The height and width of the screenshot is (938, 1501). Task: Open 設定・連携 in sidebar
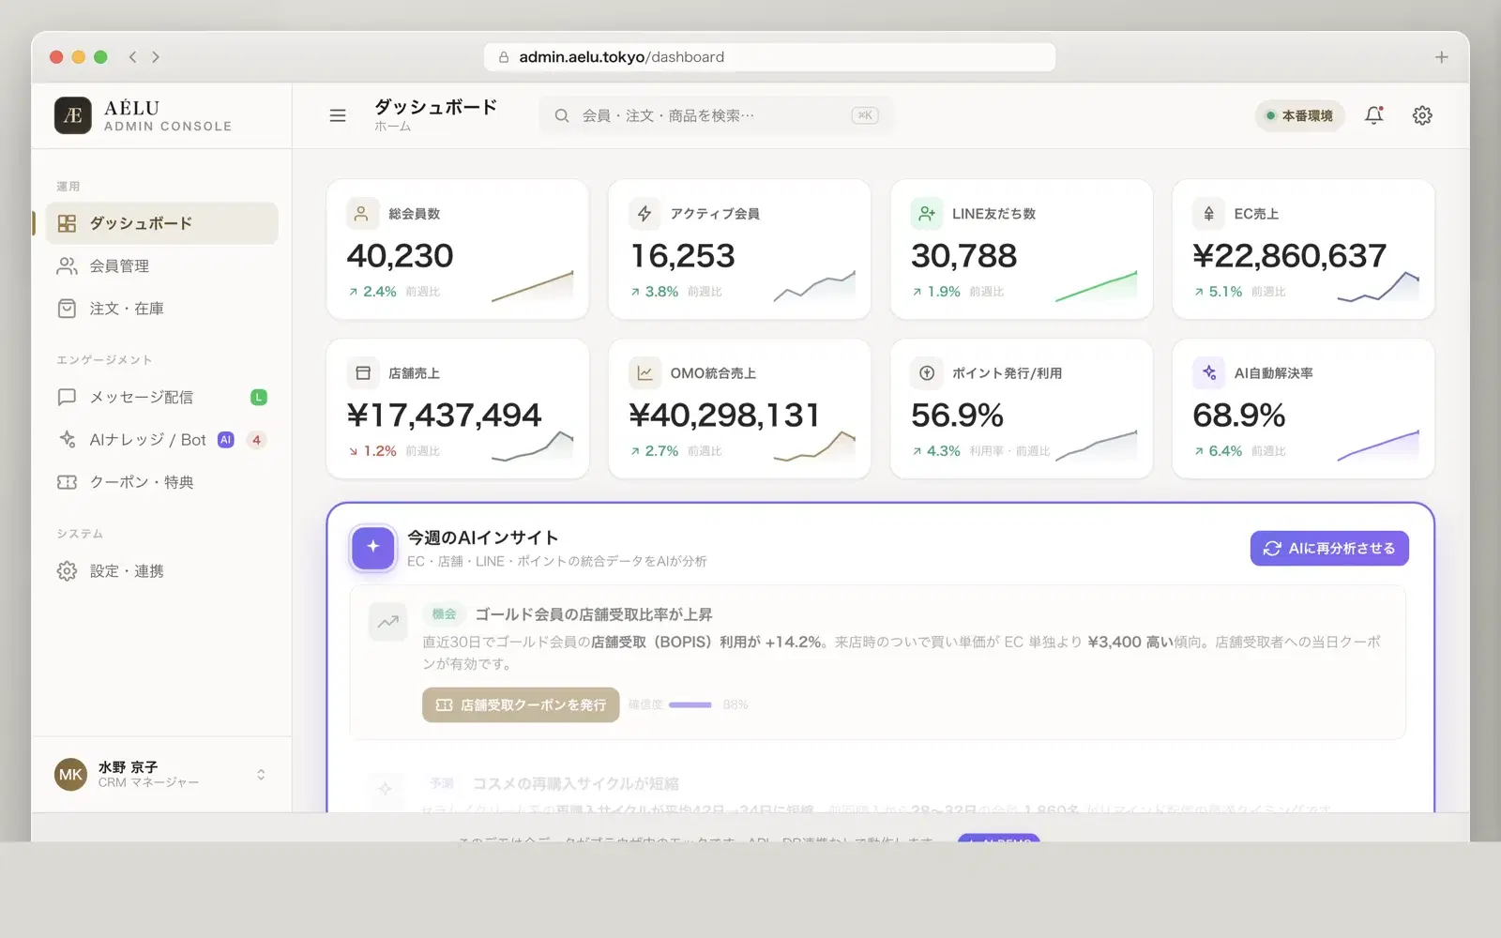[161, 571]
